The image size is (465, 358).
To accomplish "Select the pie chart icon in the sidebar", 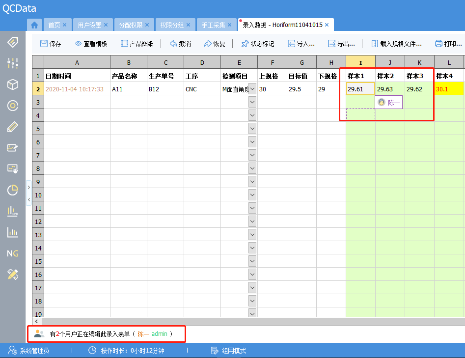I will tap(12, 190).
